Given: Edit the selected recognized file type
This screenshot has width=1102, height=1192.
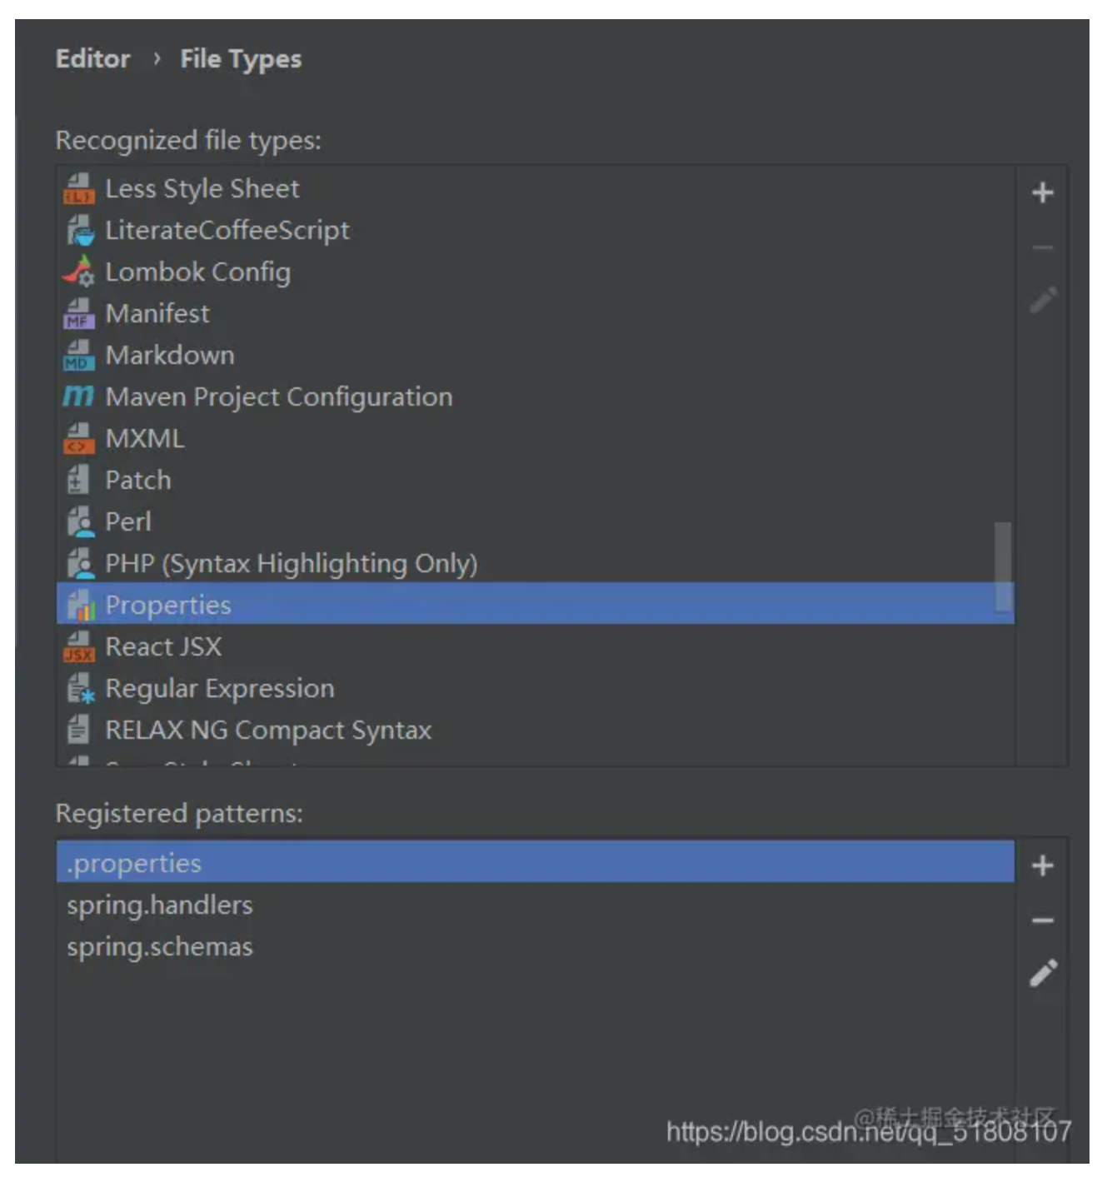Looking at the screenshot, I should [x=1043, y=300].
